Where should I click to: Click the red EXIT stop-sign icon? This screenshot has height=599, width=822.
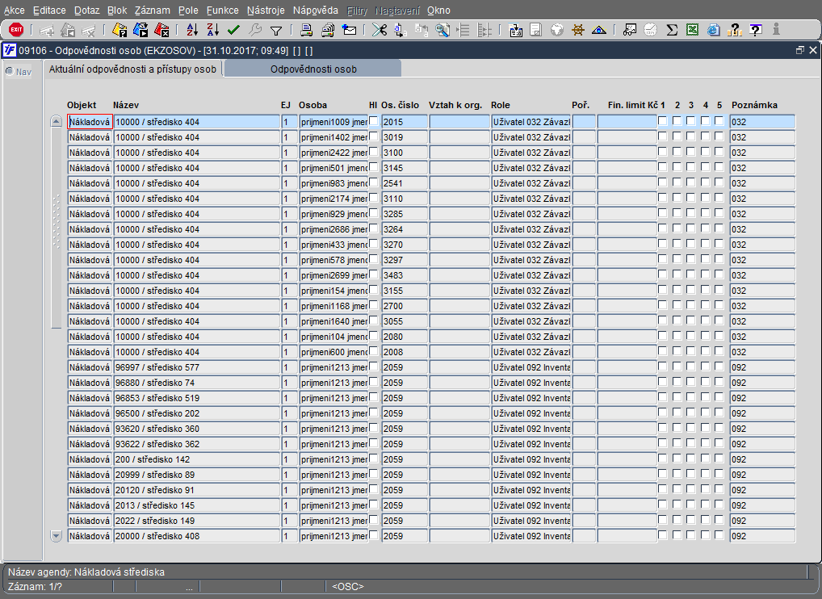pyautogui.click(x=16, y=30)
